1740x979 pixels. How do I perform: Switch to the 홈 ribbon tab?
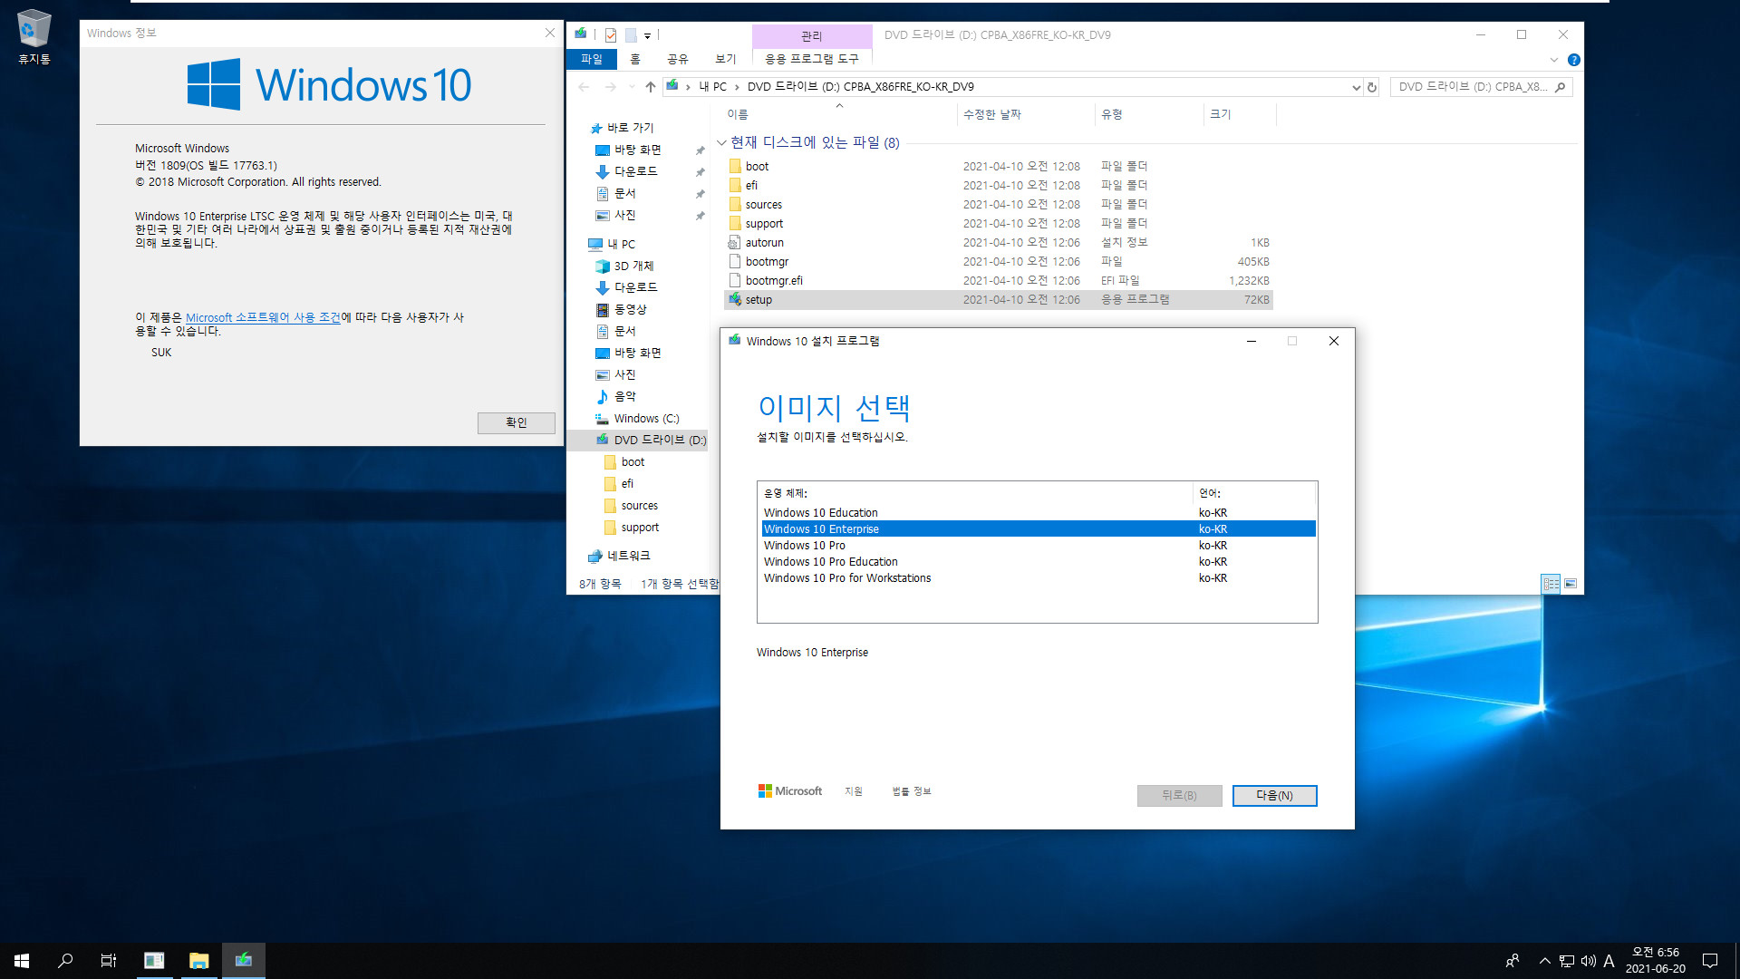(x=635, y=59)
